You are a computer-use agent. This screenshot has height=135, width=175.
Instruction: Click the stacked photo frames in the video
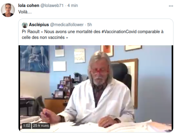tap(64, 87)
